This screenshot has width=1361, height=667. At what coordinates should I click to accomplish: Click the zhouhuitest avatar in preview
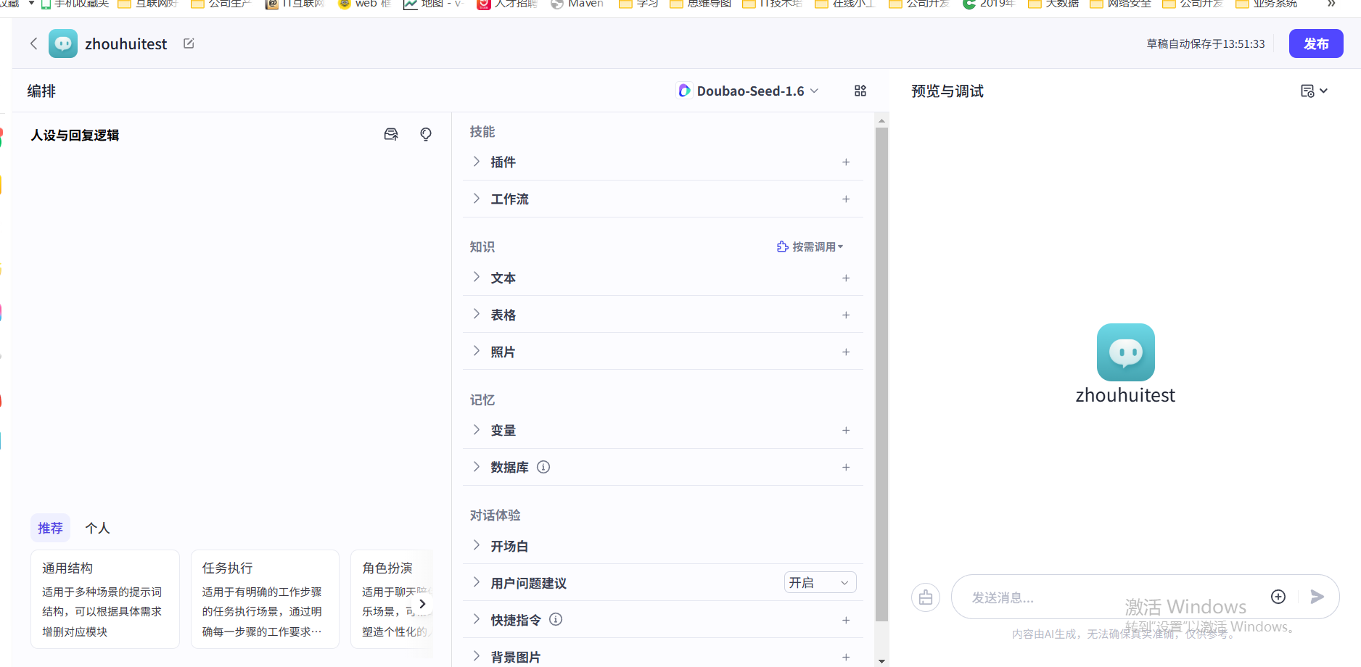[1125, 352]
